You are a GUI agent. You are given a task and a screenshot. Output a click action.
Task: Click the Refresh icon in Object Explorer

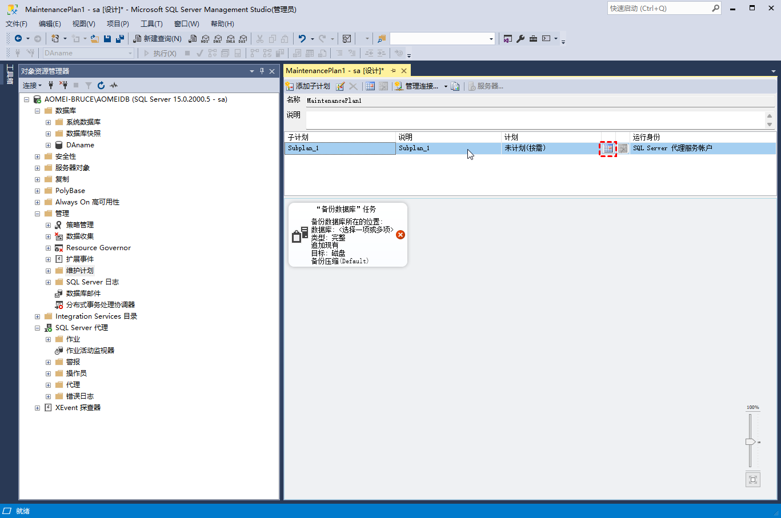(101, 85)
